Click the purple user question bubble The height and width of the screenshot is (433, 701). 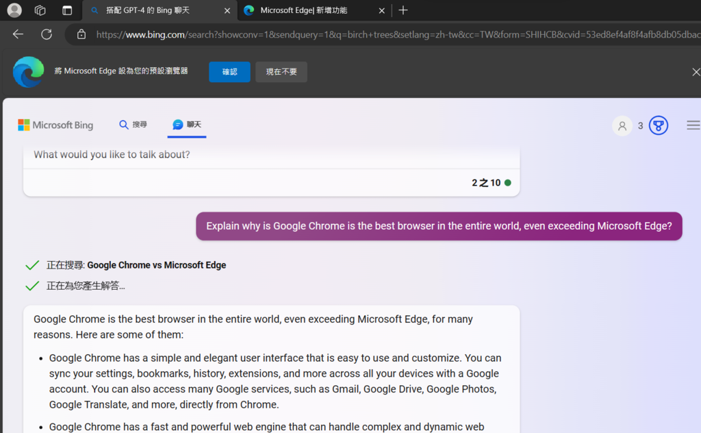click(439, 226)
